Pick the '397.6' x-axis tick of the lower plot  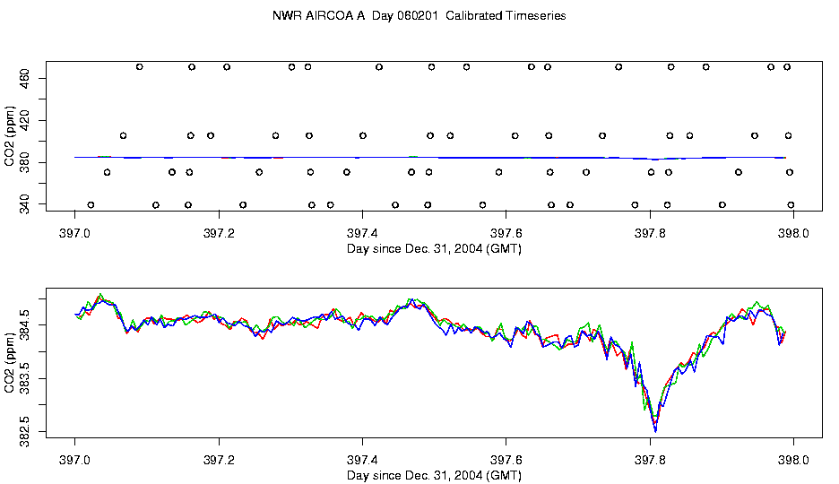(506, 460)
